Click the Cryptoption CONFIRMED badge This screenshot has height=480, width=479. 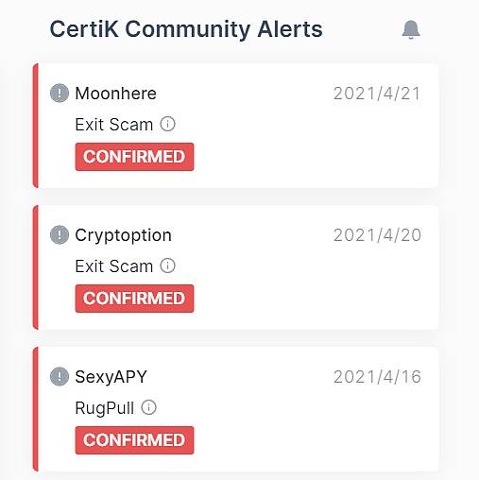click(x=134, y=299)
